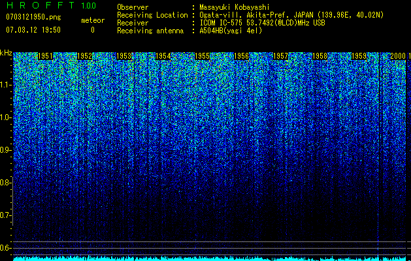Click the 1959 time marker
The image size is (411, 261).
pyautogui.click(x=359, y=56)
